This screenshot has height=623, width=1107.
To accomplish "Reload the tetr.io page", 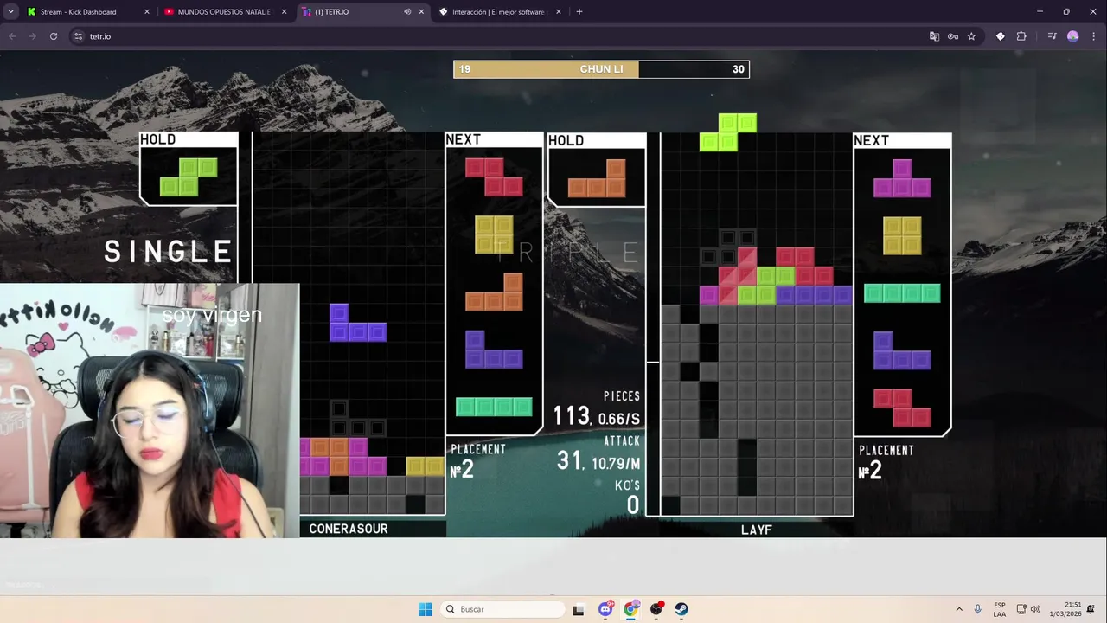I will [54, 36].
